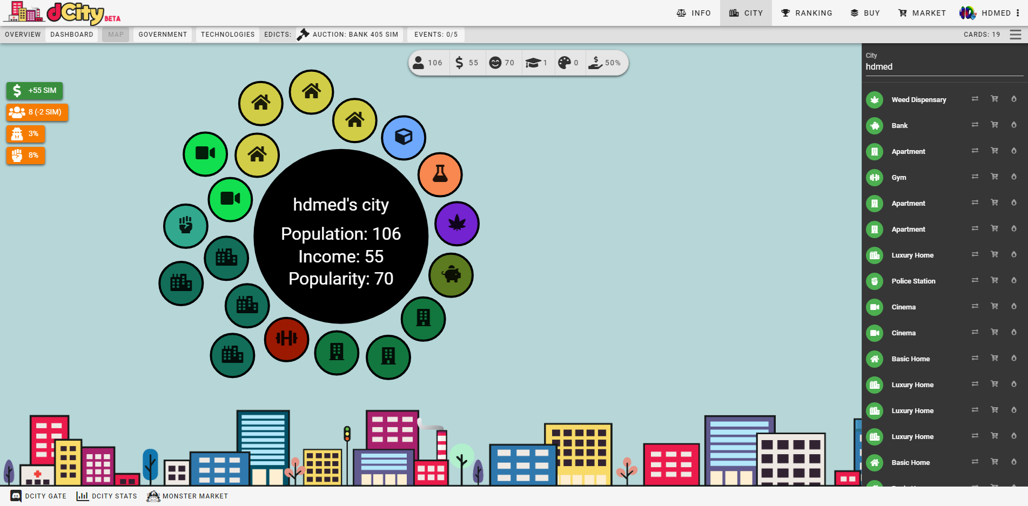The image size is (1028, 506).
Task: Click the Gym card green icon
Action: coord(875,178)
